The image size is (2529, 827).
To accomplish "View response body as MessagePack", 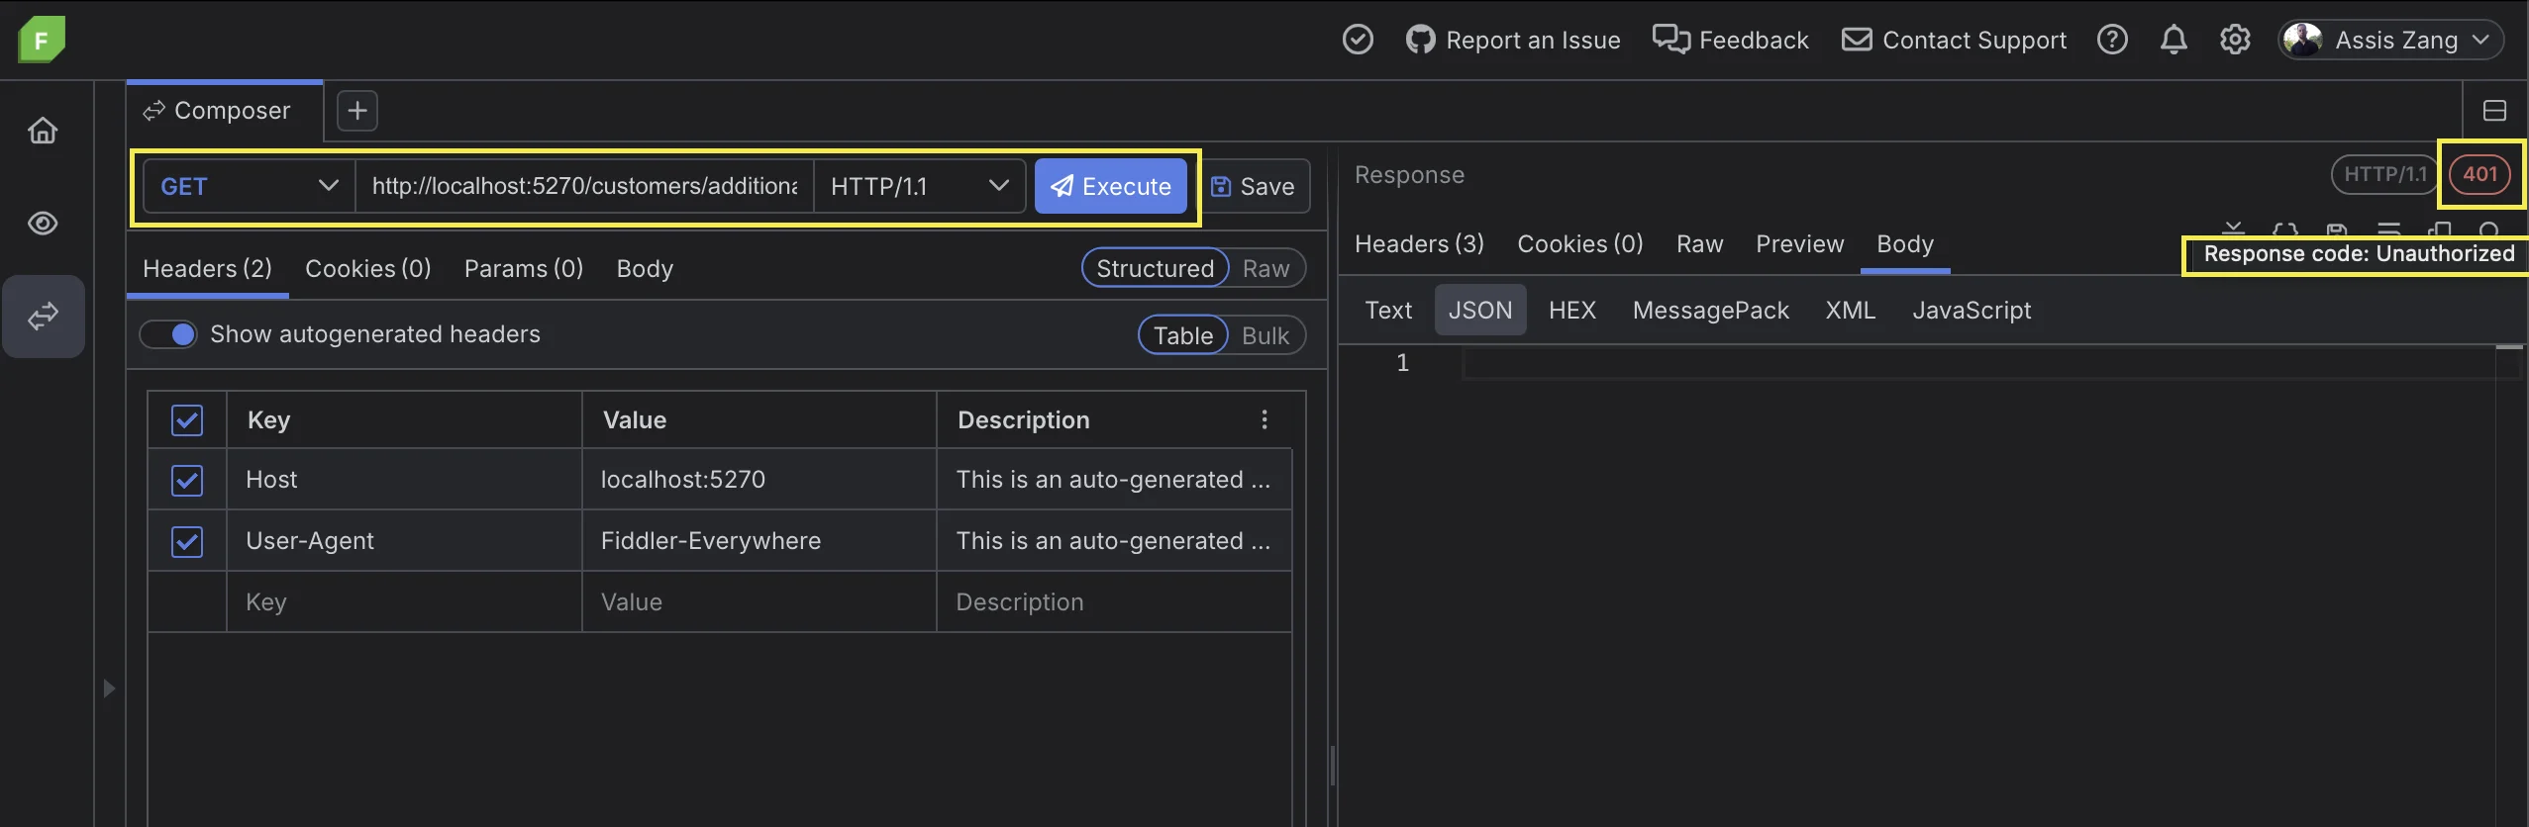I will [x=1711, y=310].
